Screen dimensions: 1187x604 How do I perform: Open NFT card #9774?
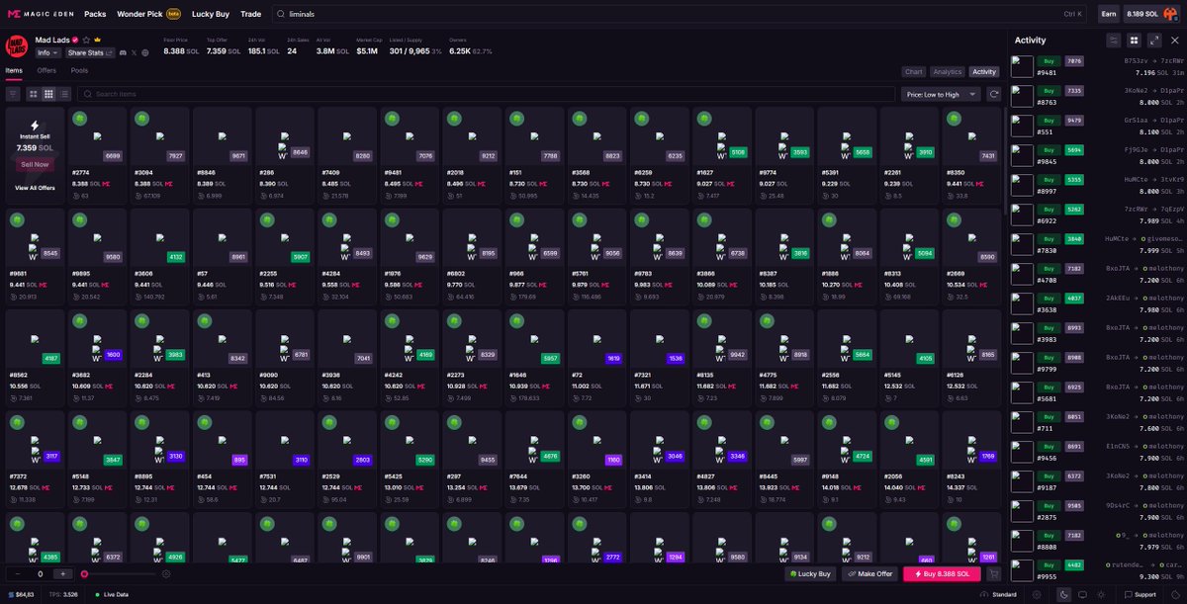tap(785, 154)
